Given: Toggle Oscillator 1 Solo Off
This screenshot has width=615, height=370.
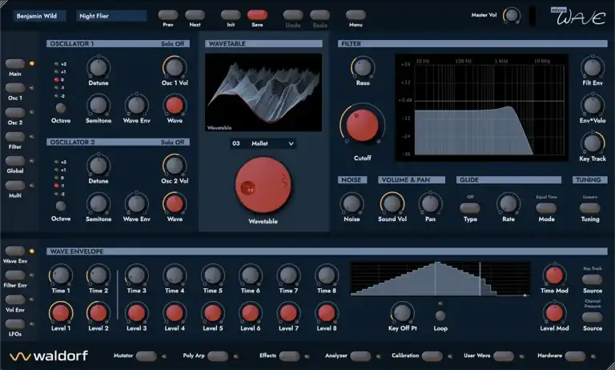Looking at the screenshot, I should point(172,43).
